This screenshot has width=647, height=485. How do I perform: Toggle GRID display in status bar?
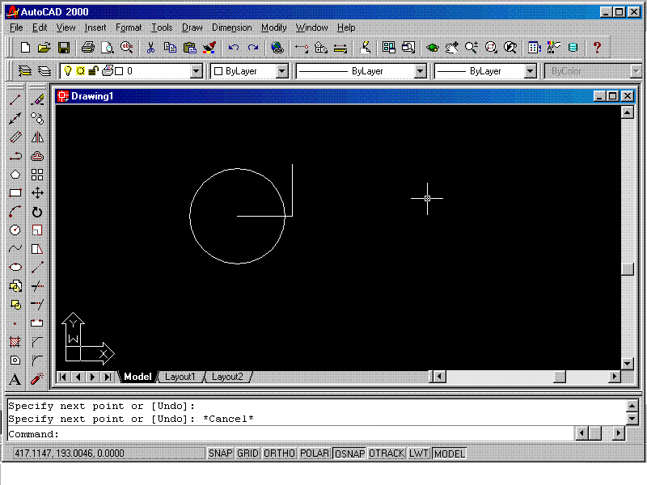(x=247, y=453)
